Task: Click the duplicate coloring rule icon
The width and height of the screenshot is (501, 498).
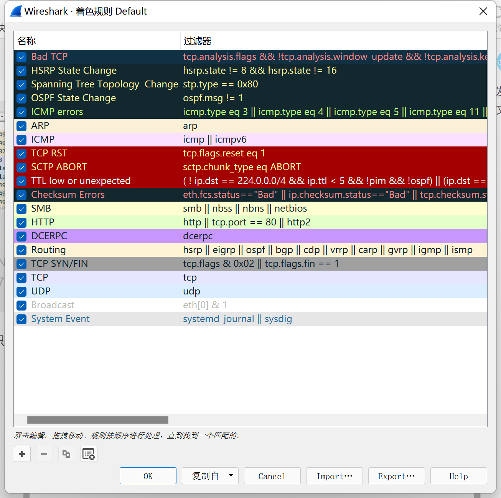Action: [66, 454]
